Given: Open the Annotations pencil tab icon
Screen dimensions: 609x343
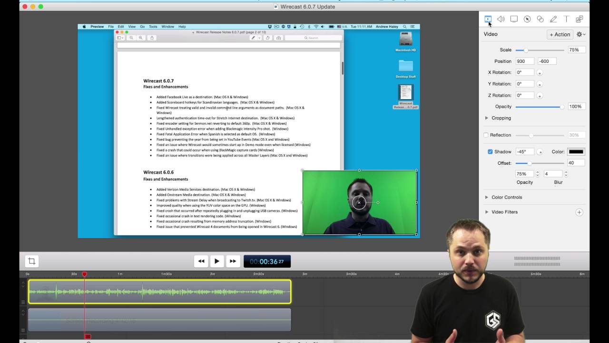Looking at the screenshot, I should (x=553, y=19).
